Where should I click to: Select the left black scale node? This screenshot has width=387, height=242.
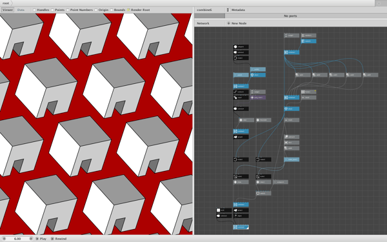click(x=241, y=177)
